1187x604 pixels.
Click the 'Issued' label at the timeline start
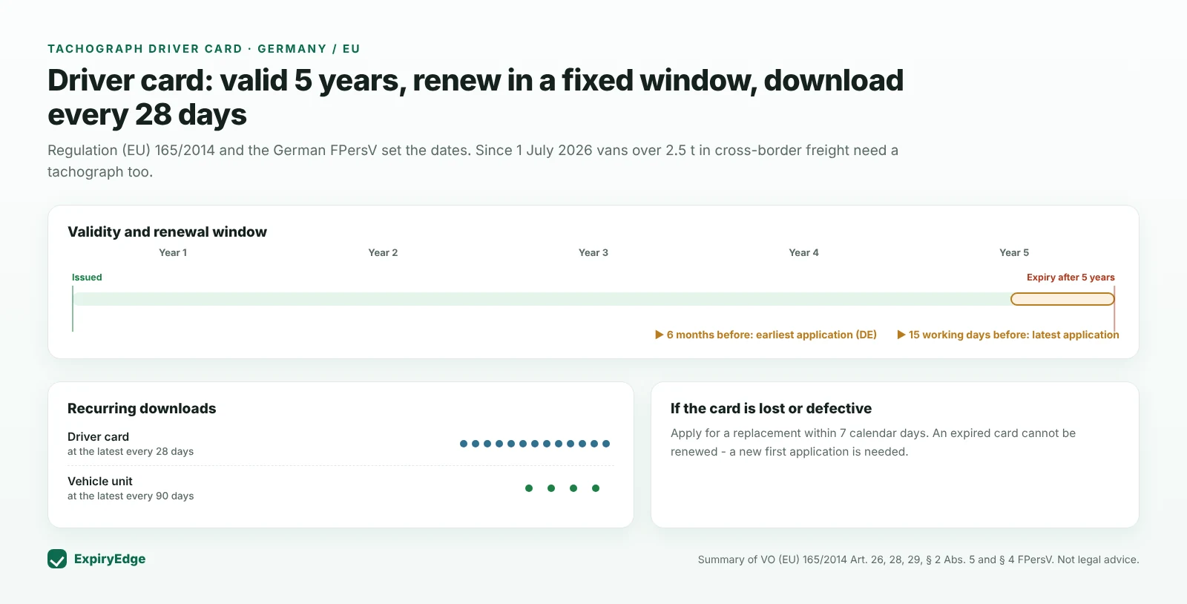pyautogui.click(x=87, y=278)
